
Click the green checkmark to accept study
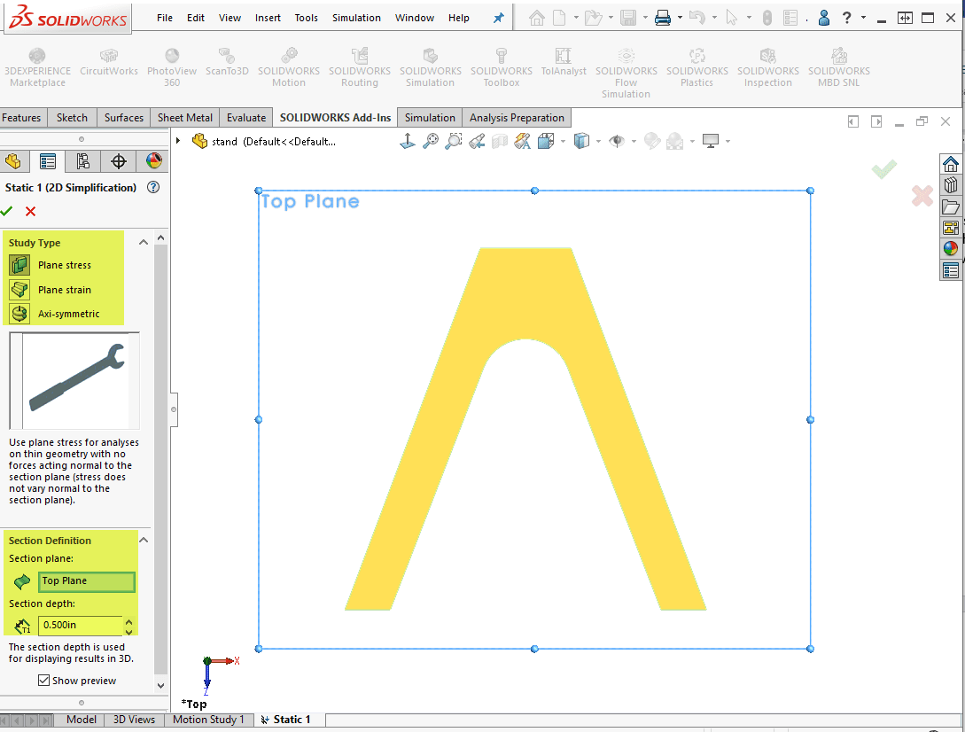point(7,211)
